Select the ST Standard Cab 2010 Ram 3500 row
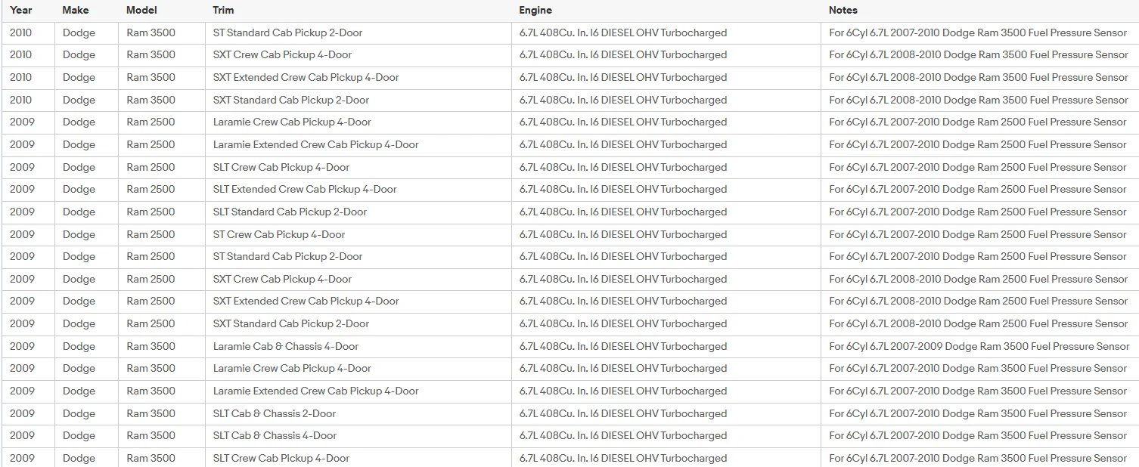1139x467 pixels. point(569,33)
